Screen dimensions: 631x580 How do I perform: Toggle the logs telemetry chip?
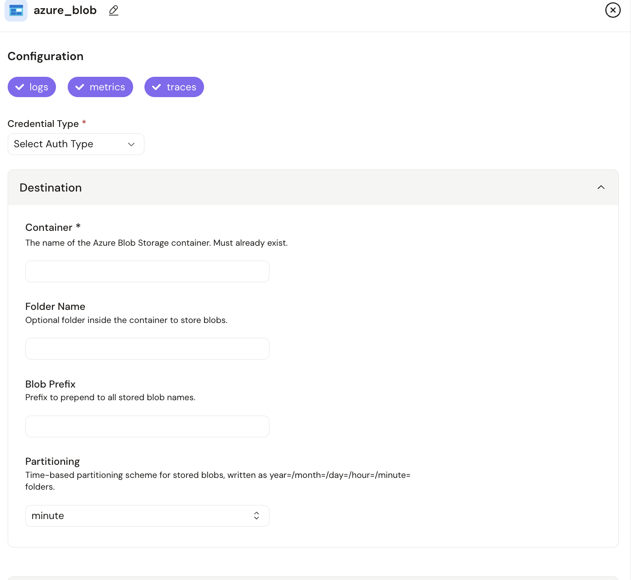[32, 87]
